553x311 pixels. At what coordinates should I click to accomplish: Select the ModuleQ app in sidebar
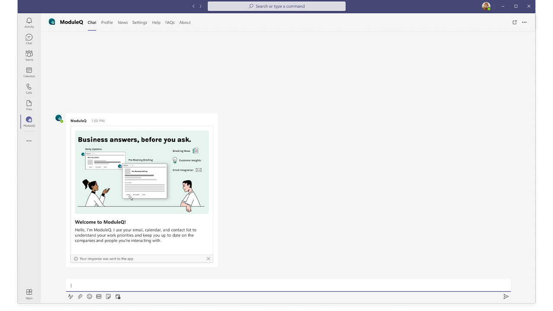29,121
